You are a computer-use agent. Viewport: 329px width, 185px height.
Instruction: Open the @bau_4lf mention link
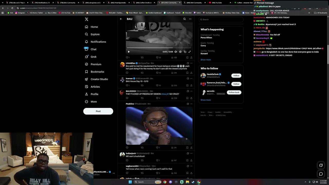coord(165,94)
